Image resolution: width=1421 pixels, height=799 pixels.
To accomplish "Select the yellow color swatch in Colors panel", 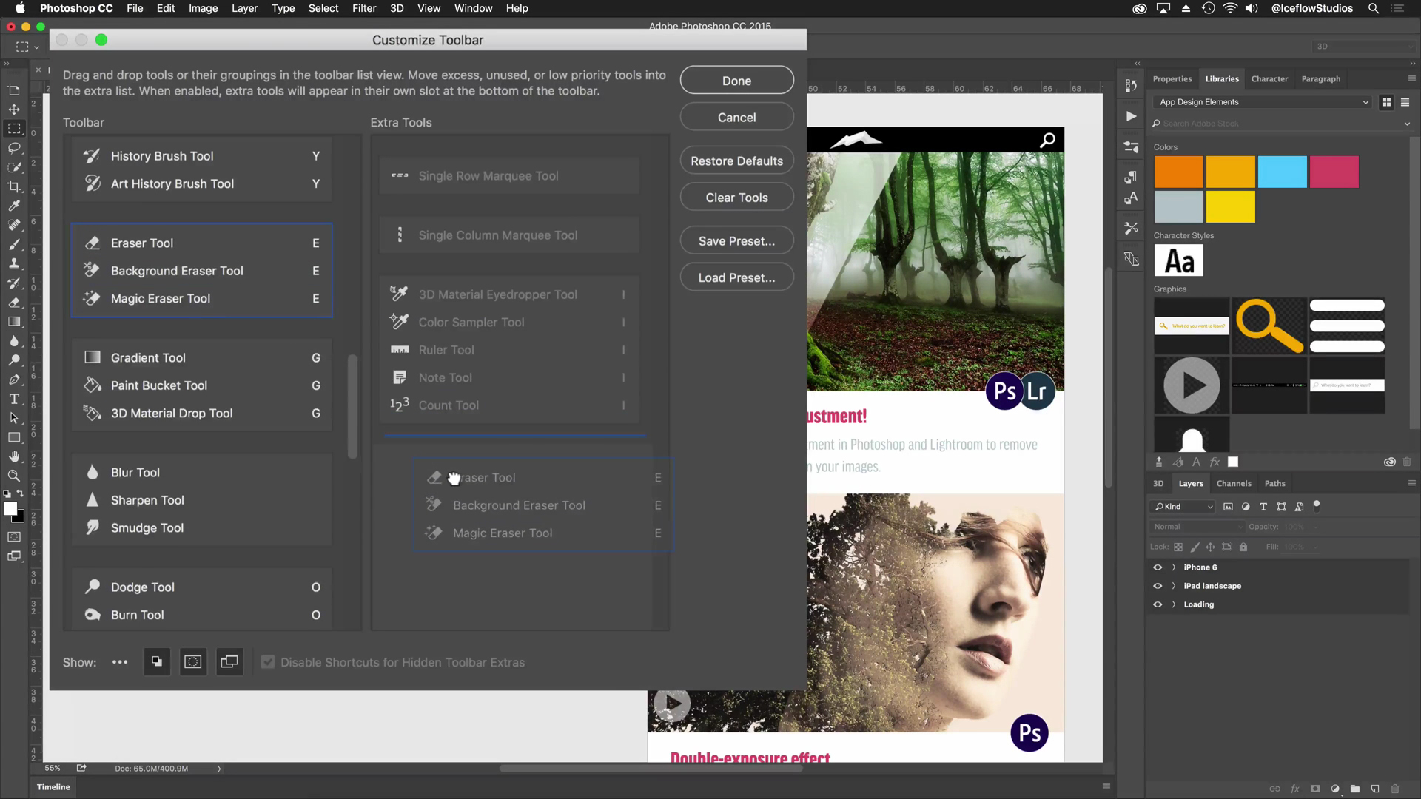I will [x=1231, y=206].
